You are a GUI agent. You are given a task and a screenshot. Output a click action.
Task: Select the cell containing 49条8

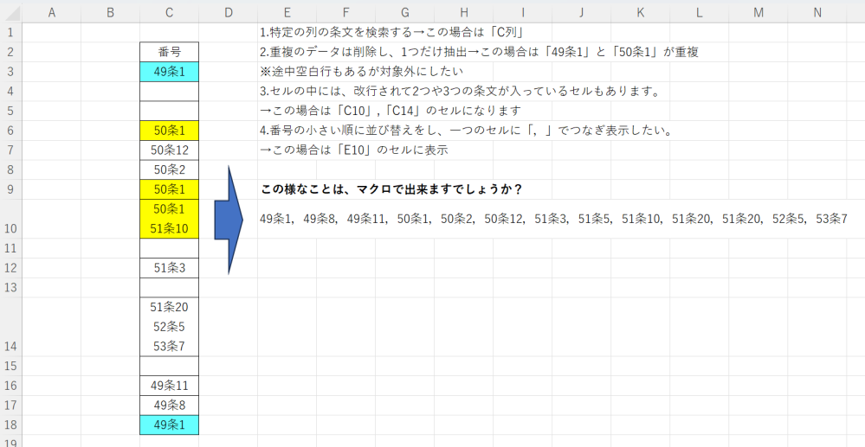tap(169, 405)
